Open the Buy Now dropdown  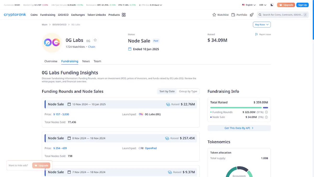point(262,25)
